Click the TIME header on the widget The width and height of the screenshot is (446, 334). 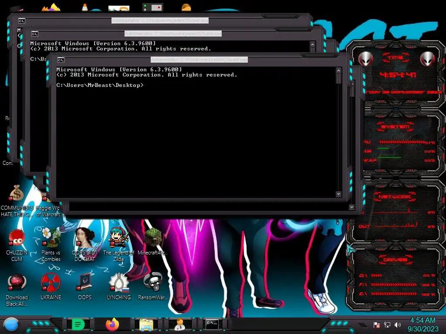(x=395, y=58)
